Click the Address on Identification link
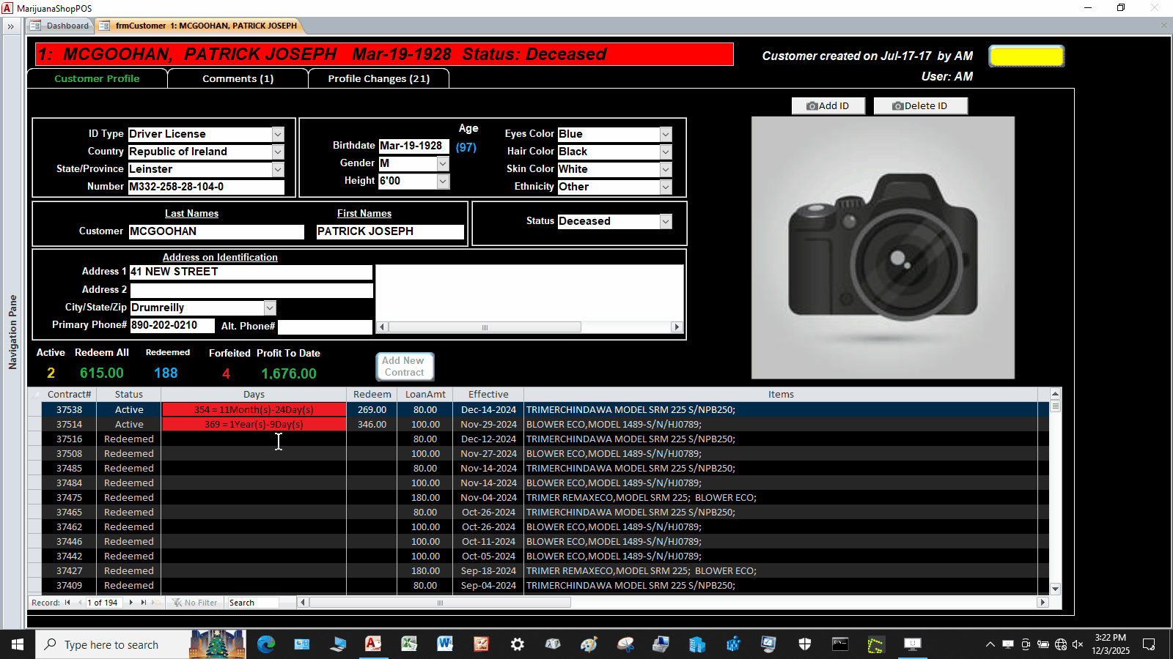 [x=220, y=258]
